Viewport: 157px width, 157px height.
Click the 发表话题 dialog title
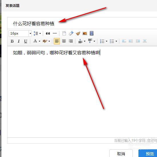click(x=13, y=6)
